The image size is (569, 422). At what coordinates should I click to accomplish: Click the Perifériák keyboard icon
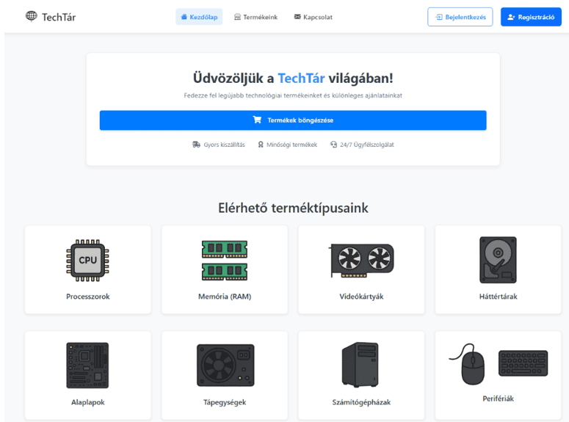coord(523,363)
